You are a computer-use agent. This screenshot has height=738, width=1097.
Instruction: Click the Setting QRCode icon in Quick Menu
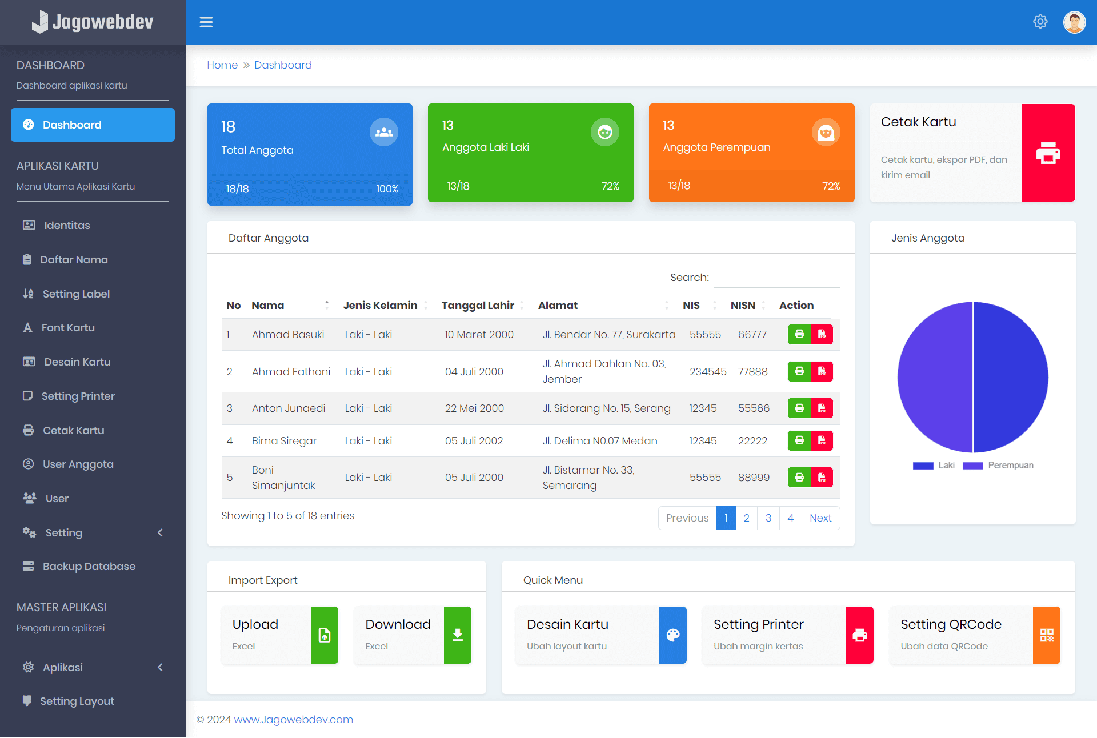coord(1046,635)
